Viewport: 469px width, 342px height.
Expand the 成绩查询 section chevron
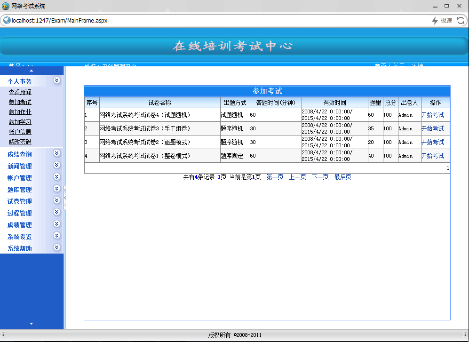[56, 153]
